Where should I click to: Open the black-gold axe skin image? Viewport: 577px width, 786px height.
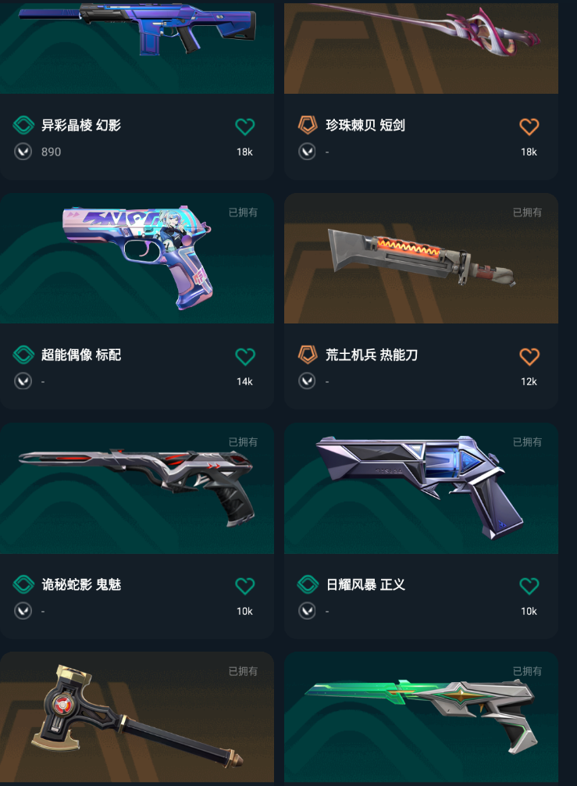[x=137, y=716]
